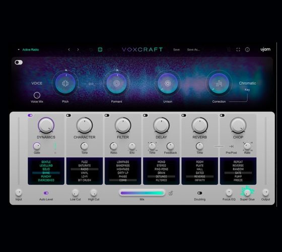Click the Output knob
This screenshot has height=252, width=282.
tap(265, 193)
